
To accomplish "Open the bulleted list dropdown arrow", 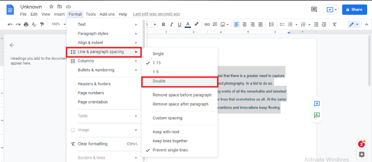I will click(x=296, y=24).
